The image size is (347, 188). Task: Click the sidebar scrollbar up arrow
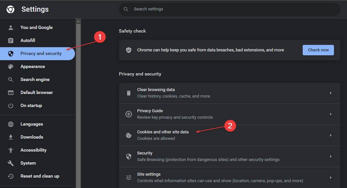78,22
